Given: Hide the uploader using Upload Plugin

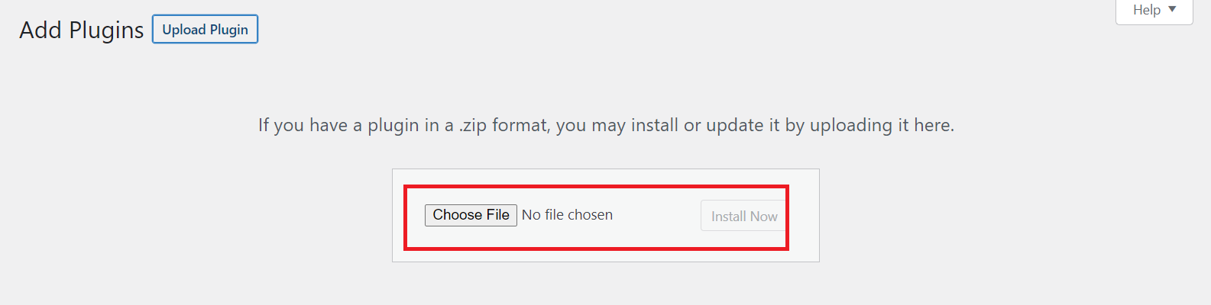Looking at the screenshot, I should [x=205, y=30].
